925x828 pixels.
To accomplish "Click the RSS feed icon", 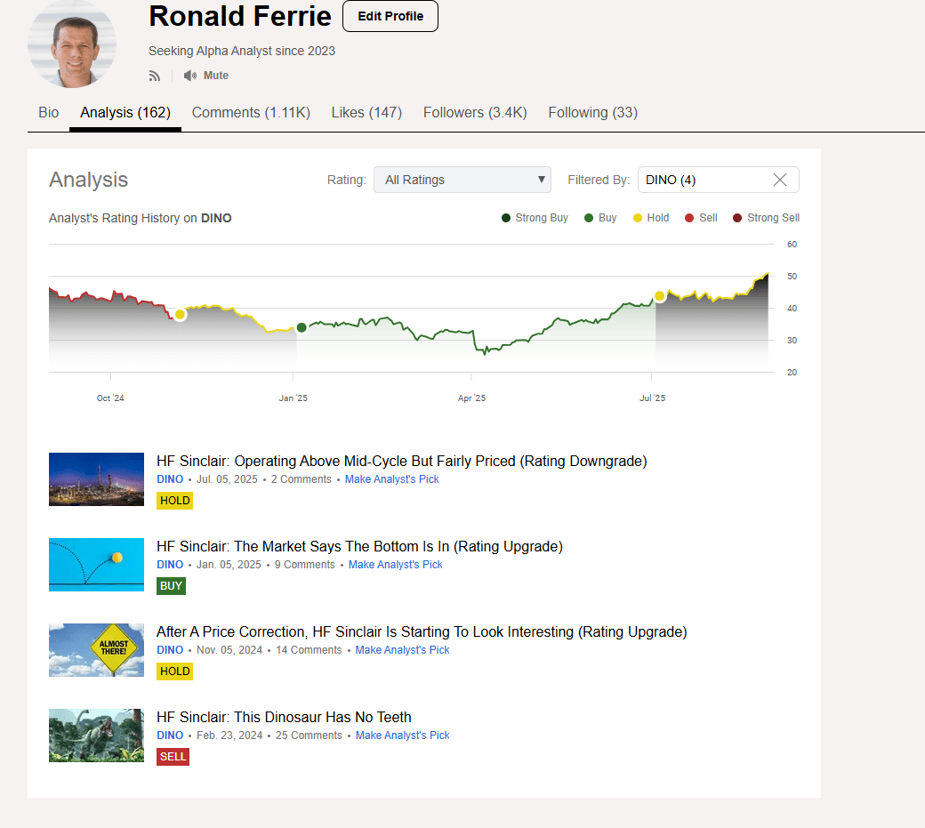I will click(155, 76).
